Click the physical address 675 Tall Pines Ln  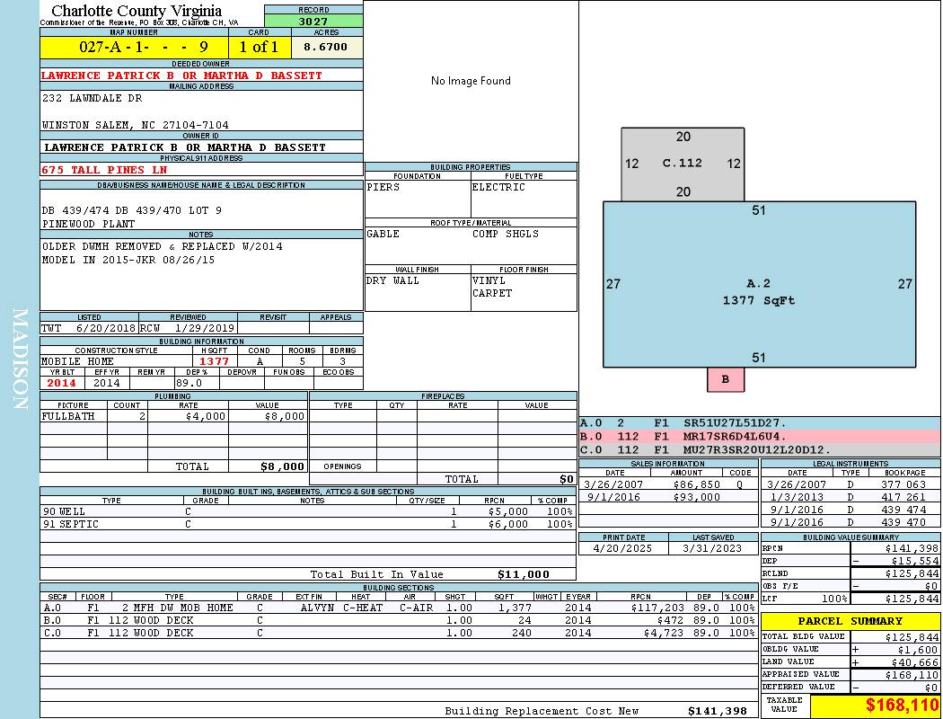[104, 169]
